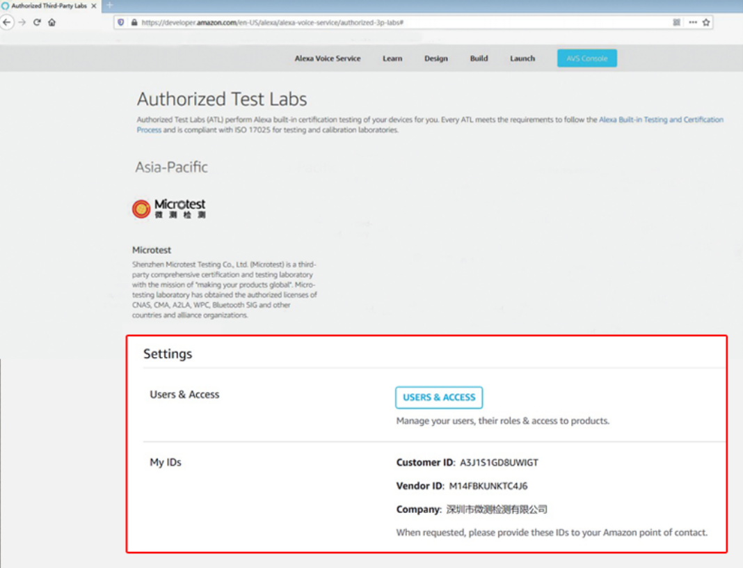This screenshot has width=743, height=568.
Task: Click the tracking protection shield icon
Action: pyautogui.click(x=121, y=22)
